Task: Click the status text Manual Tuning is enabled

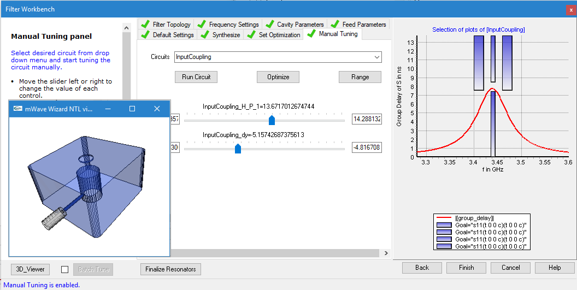Action: 42,285
